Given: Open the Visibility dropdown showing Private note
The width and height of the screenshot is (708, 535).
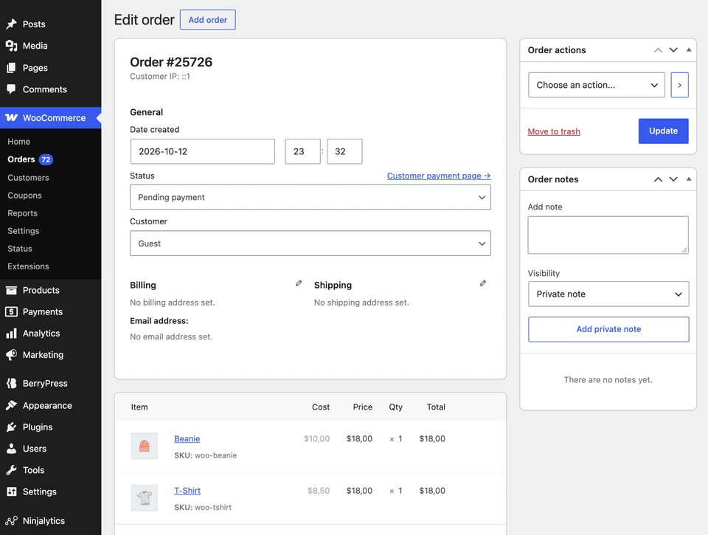Looking at the screenshot, I should click(x=608, y=294).
